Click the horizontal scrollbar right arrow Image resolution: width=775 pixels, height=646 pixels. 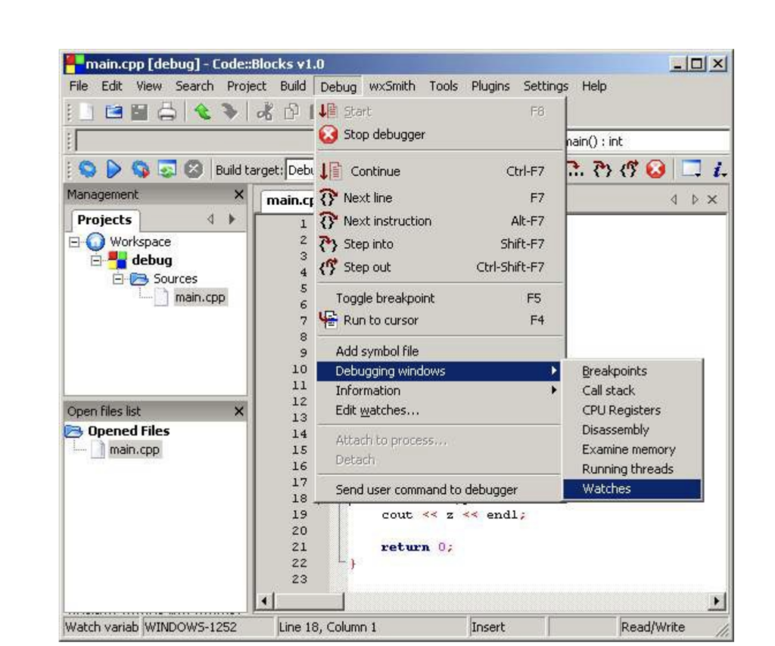click(715, 601)
